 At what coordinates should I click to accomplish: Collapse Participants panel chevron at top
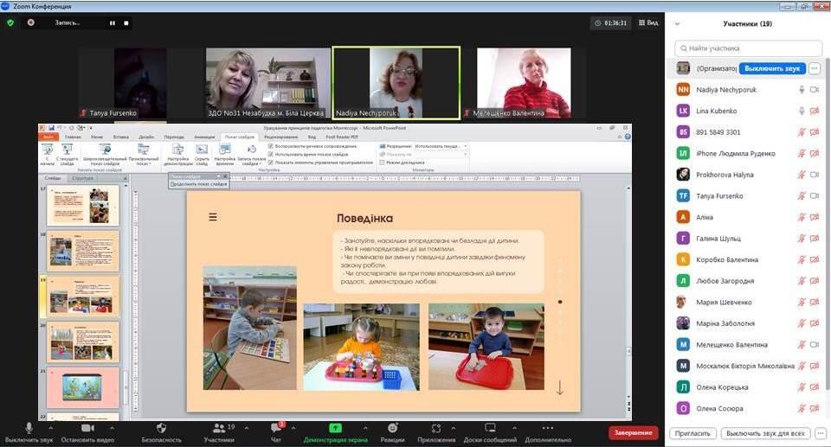click(x=677, y=24)
